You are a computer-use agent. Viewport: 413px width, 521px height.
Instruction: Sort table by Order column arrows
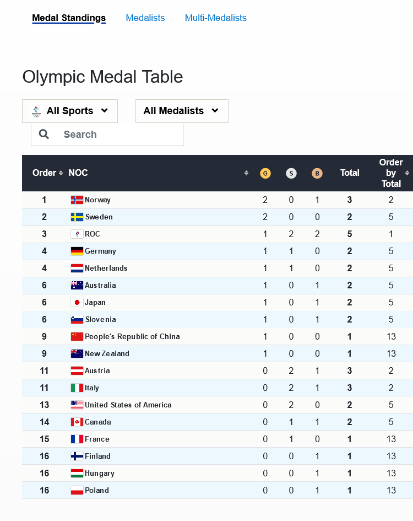click(x=61, y=173)
